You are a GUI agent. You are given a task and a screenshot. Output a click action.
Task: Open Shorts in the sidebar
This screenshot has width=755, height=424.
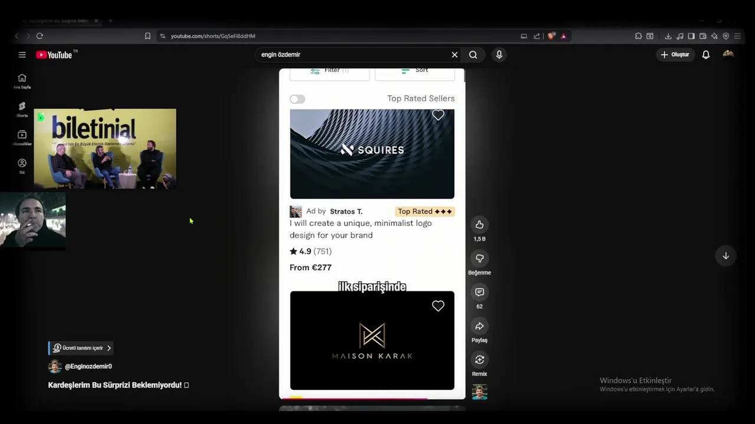[x=22, y=110]
